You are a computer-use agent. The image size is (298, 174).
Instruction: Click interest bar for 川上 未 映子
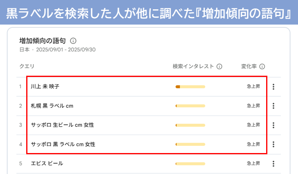pyautogui.click(x=190, y=87)
